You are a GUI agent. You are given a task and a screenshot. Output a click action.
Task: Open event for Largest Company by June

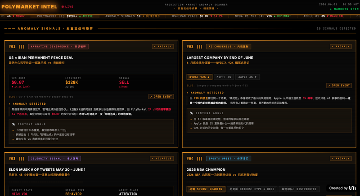(x=339, y=85)
